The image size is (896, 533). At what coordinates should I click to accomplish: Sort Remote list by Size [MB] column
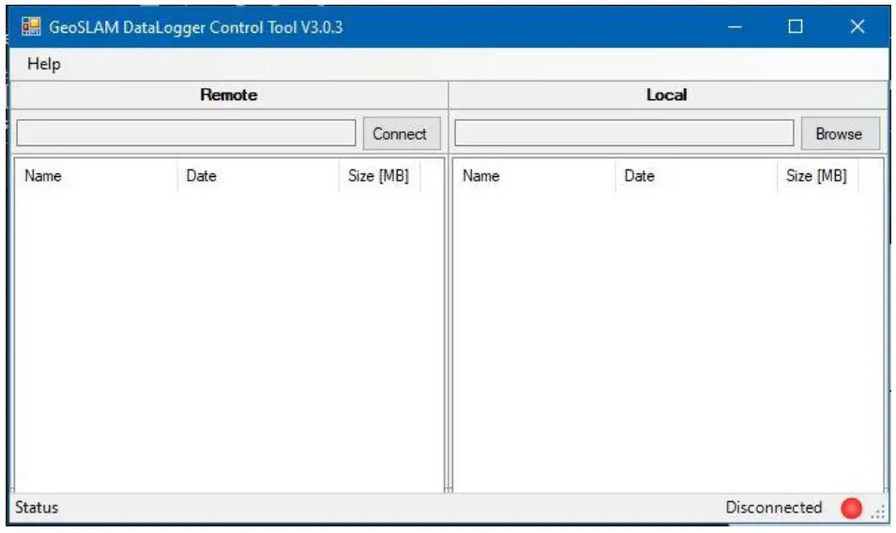(379, 176)
